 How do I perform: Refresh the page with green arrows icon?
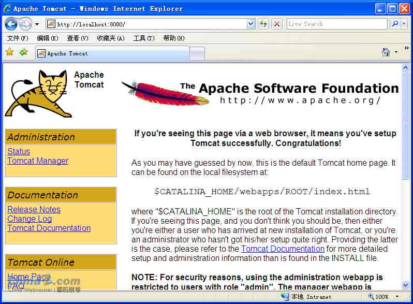click(x=263, y=24)
